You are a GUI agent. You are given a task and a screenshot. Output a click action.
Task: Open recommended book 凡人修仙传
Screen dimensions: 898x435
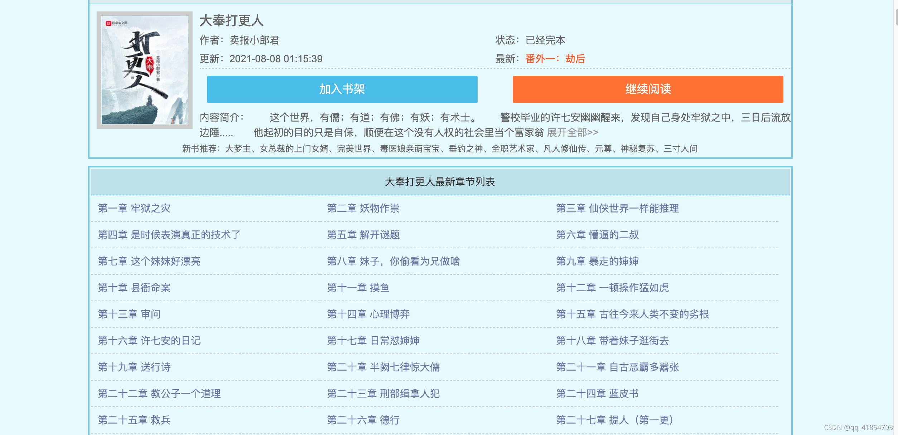coord(564,149)
